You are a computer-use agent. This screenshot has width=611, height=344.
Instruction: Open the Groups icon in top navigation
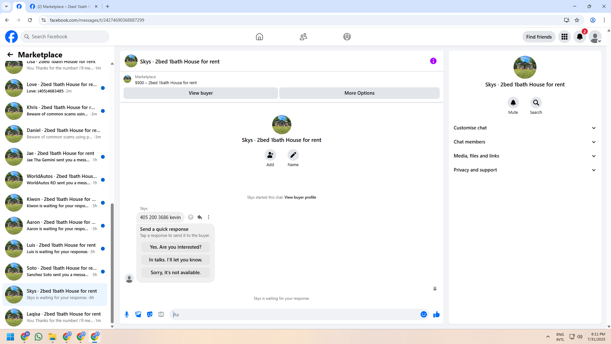point(347,37)
